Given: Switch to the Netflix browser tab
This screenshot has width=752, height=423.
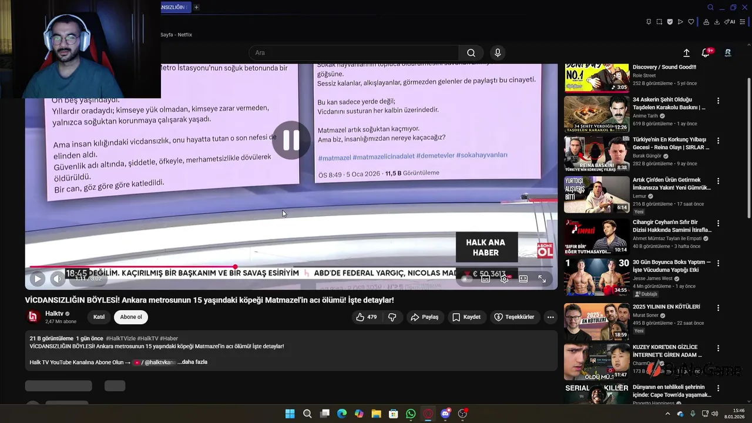Looking at the screenshot, I should click(x=176, y=35).
